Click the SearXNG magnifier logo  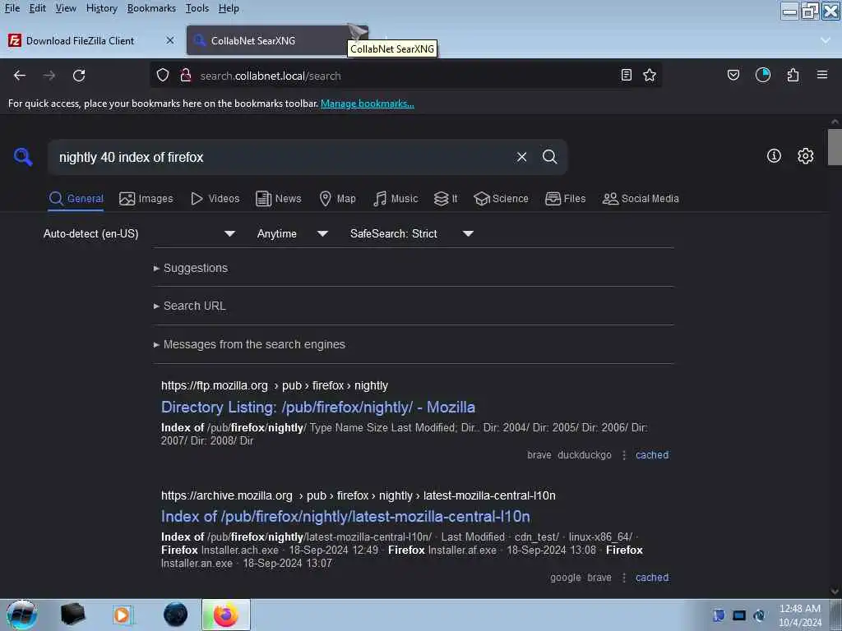pos(23,157)
